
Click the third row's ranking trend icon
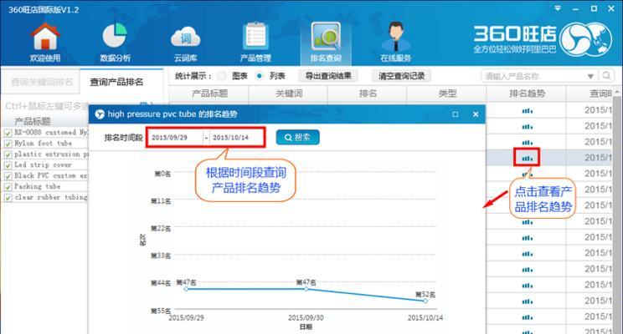click(x=528, y=142)
